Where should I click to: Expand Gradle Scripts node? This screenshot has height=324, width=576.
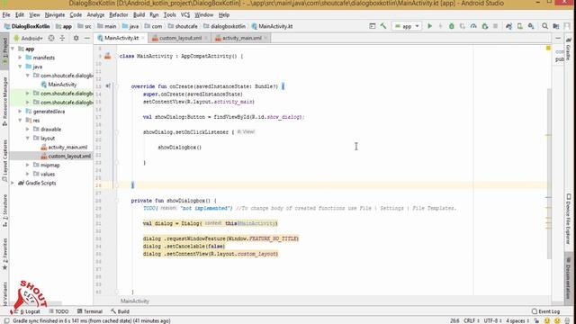click(x=13, y=183)
